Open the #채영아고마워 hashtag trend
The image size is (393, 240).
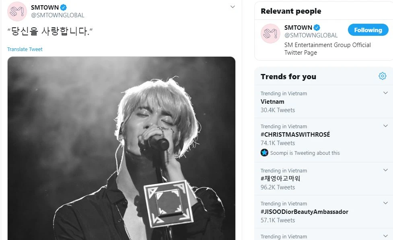pyautogui.click(x=280, y=179)
